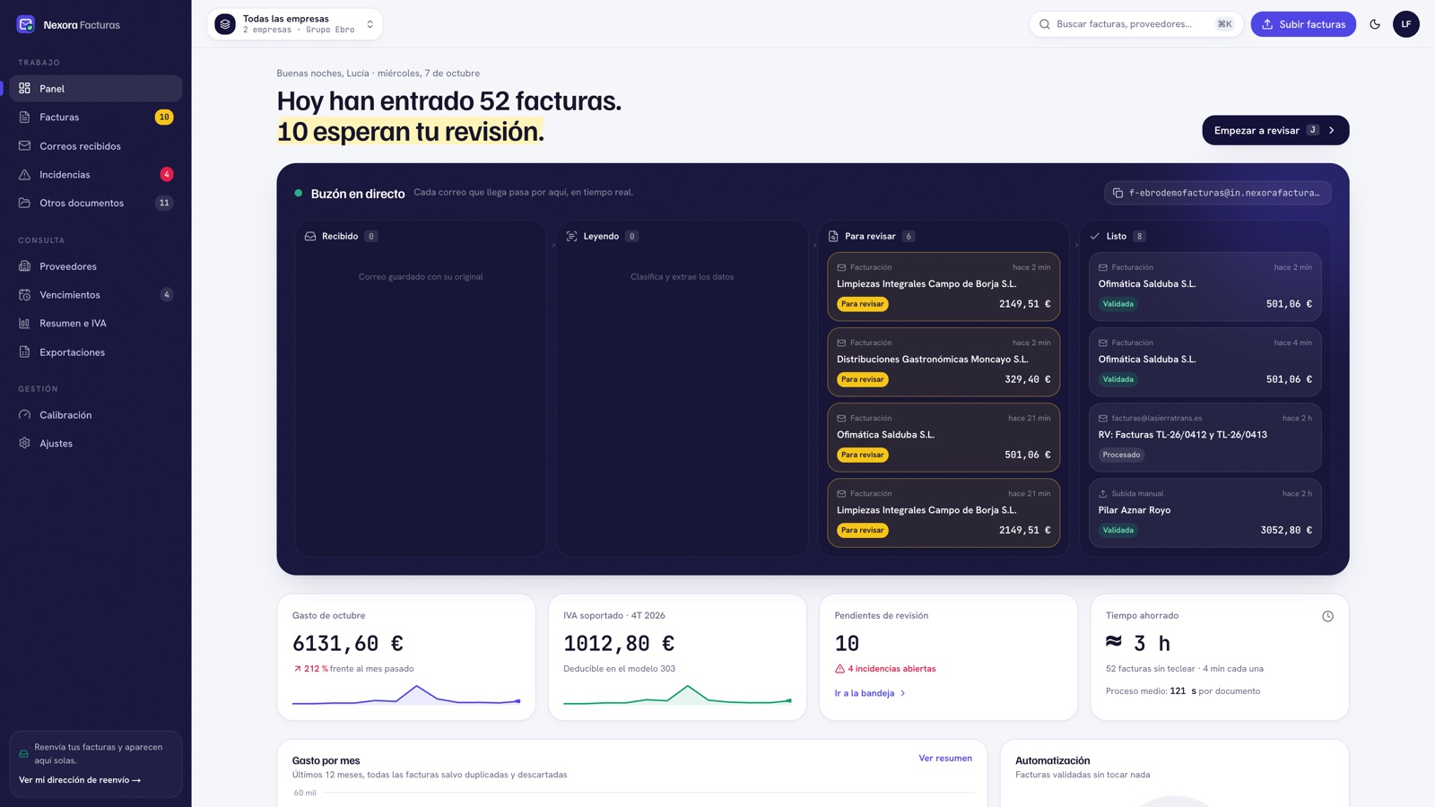Toggle dark mode with the moon icon
This screenshot has height=807, width=1435.
(x=1375, y=24)
